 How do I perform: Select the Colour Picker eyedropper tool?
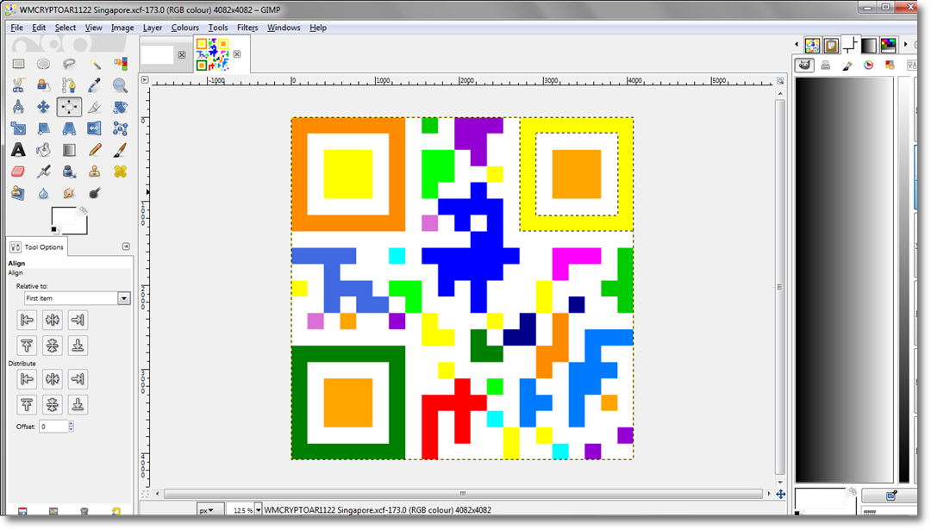tap(95, 85)
